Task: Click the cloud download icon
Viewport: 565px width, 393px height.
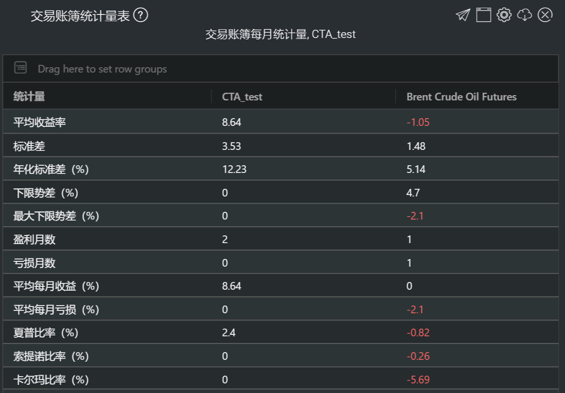Action: pyautogui.click(x=524, y=15)
